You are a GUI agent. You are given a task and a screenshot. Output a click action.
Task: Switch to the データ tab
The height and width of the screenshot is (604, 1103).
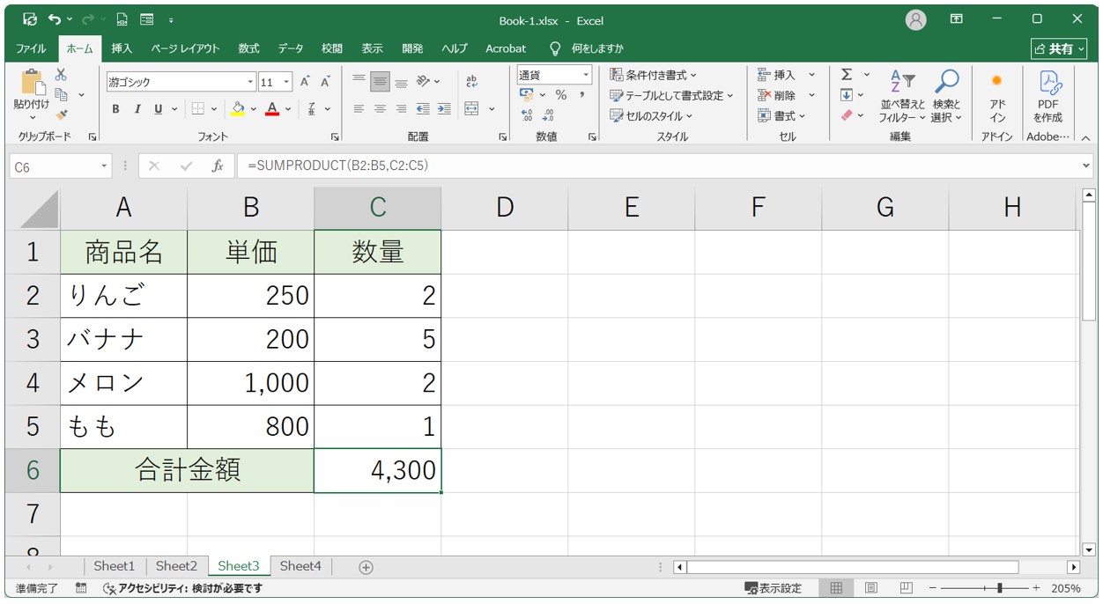tap(291, 48)
